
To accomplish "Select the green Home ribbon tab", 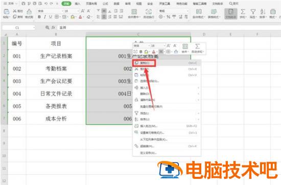I will (66, 4).
